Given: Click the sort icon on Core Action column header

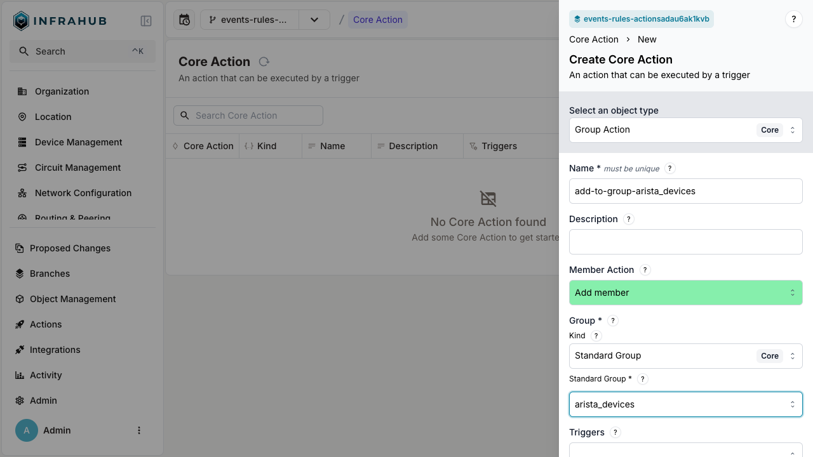Looking at the screenshot, I should [x=175, y=146].
